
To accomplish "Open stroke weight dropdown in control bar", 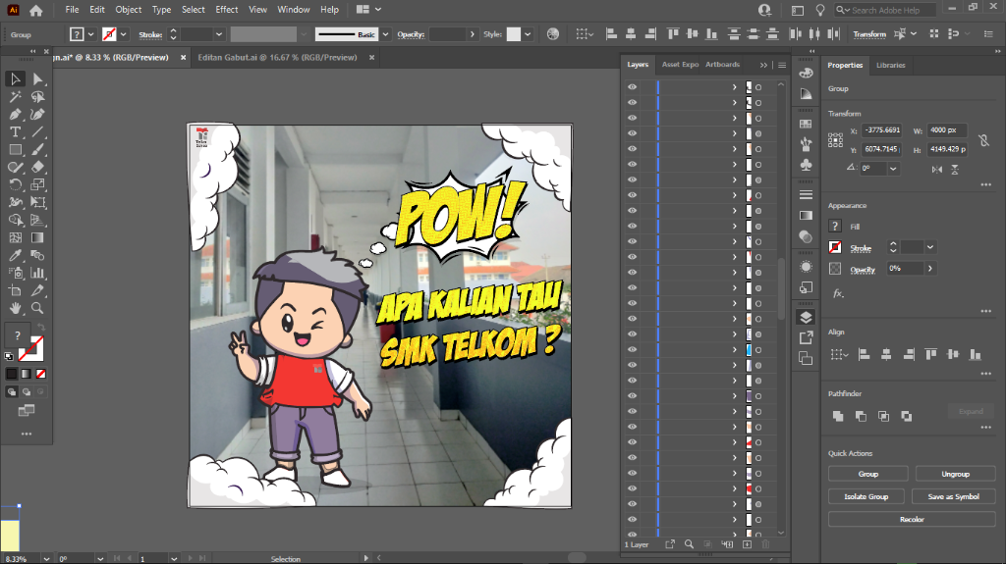I will click(x=219, y=34).
